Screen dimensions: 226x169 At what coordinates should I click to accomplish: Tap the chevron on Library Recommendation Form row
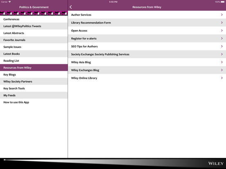click(x=222, y=22)
